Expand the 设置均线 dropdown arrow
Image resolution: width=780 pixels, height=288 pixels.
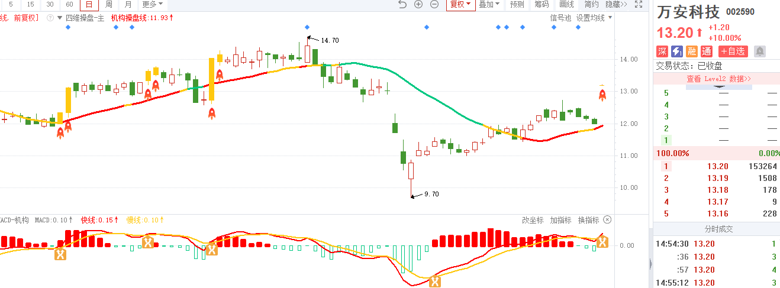point(609,18)
